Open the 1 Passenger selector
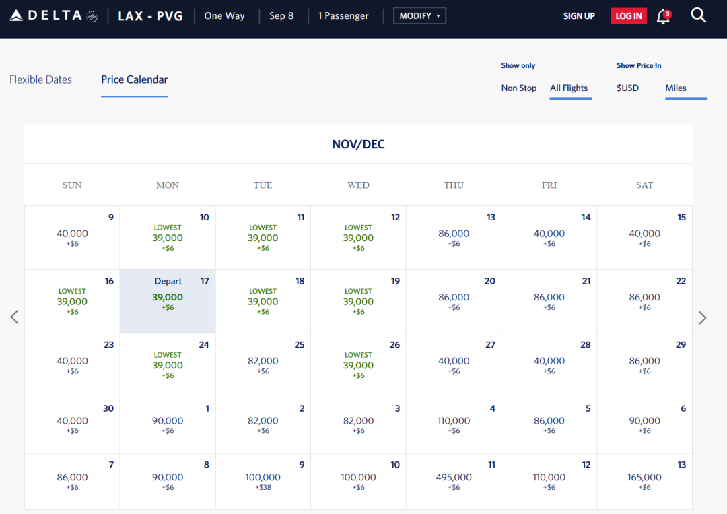 coord(343,15)
